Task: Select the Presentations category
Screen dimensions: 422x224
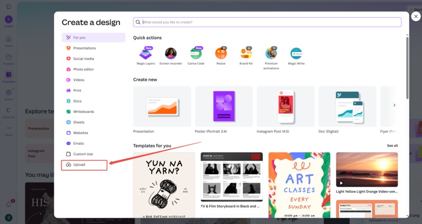Action: pos(84,48)
